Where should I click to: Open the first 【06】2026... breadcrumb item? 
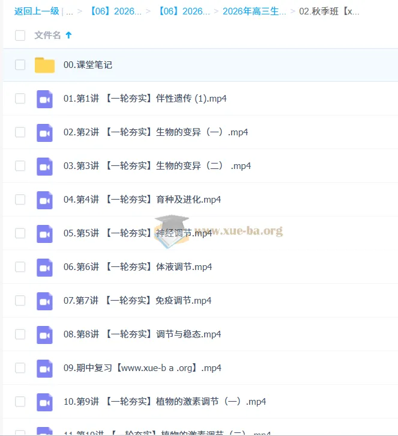click(x=115, y=11)
